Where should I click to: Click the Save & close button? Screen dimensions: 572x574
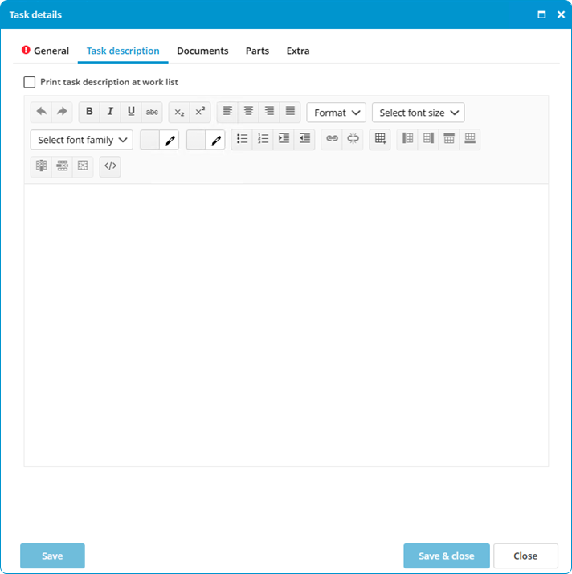(447, 556)
